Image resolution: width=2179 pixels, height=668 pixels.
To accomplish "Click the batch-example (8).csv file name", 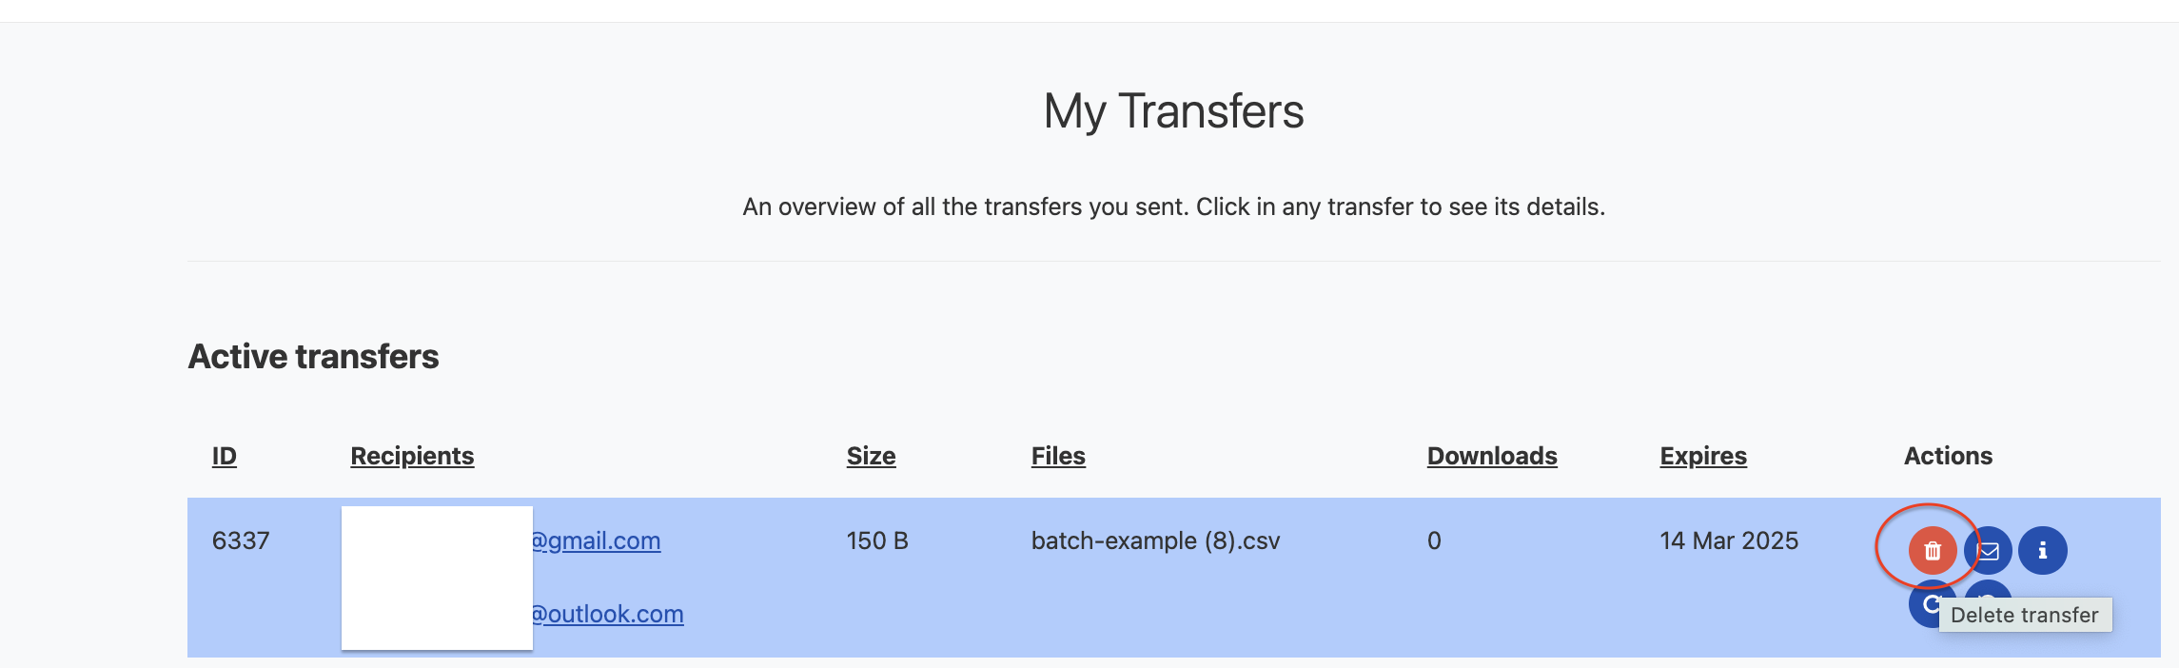I will (x=1156, y=540).
